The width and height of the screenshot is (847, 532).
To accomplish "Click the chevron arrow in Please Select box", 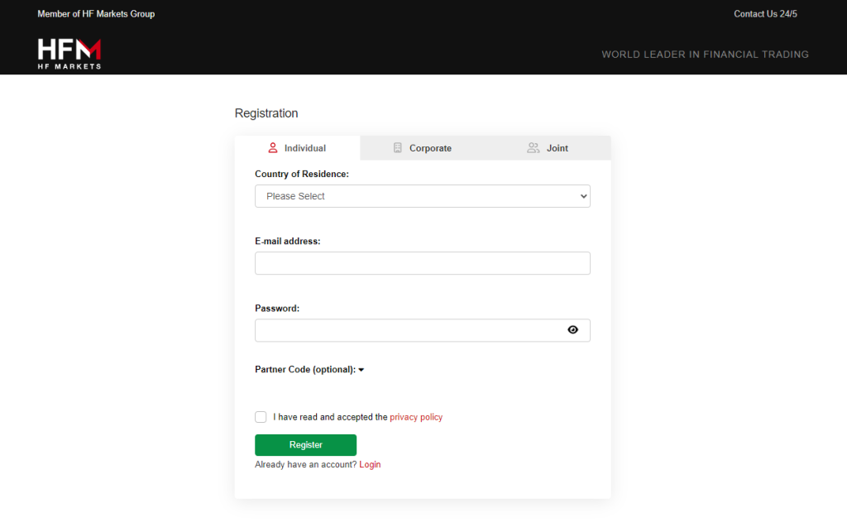I will point(583,196).
